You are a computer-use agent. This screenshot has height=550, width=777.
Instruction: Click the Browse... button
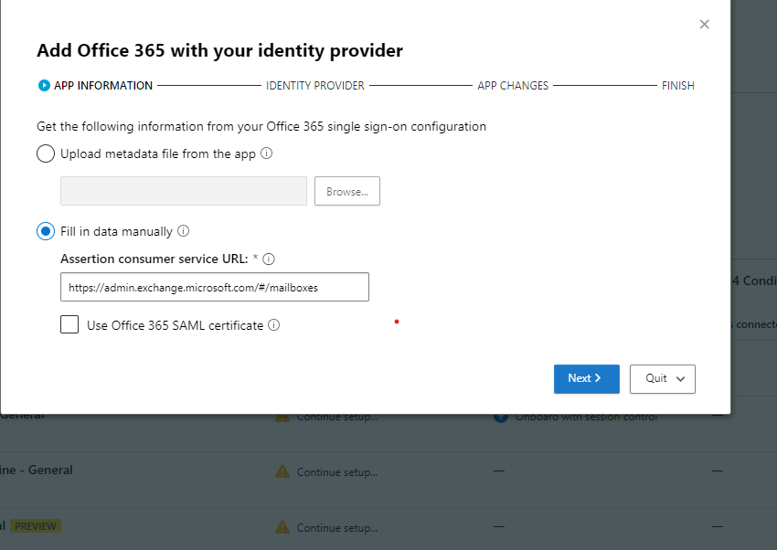pyautogui.click(x=347, y=192)
